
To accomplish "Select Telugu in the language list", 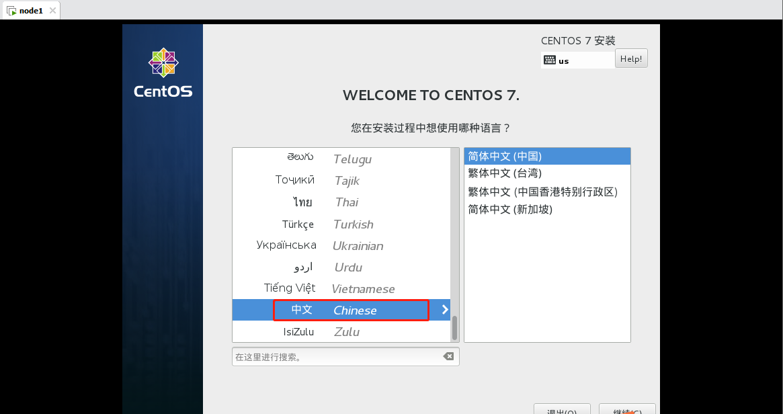I will [x=341, y=159].
